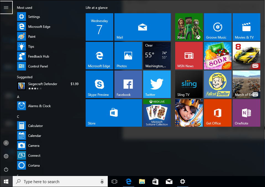Launch Groove Music tile

point(217,27)
